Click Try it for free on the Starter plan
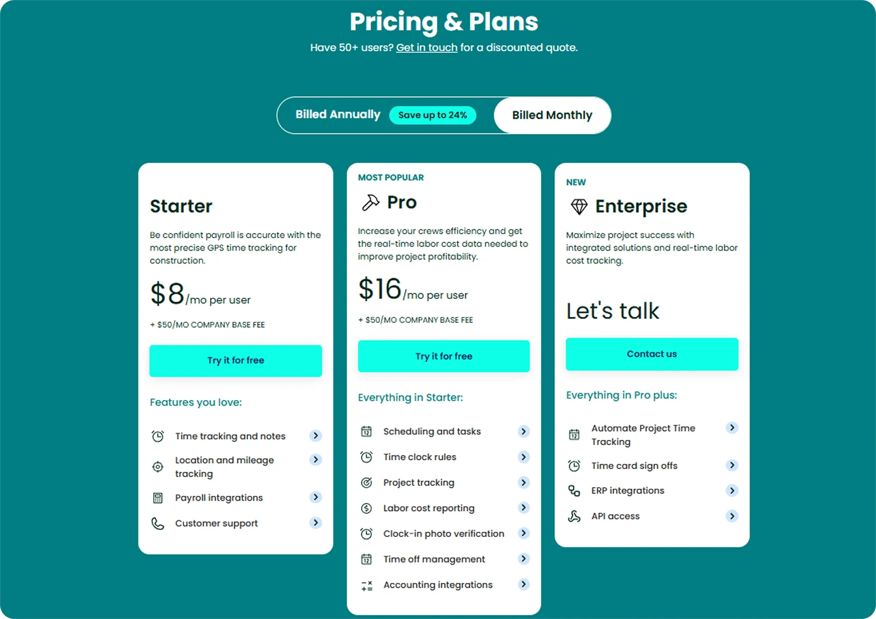The height and width of the screenshot is (619, 876). point(235,360)
